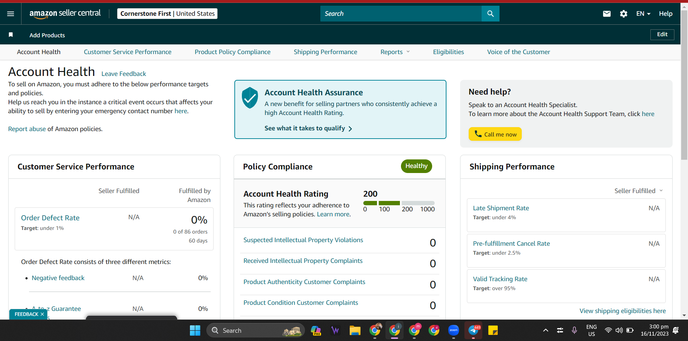Click Add Products in the favorites bar
The height and width of the screenshot is (341, 688).
click(x=47, y=35)
